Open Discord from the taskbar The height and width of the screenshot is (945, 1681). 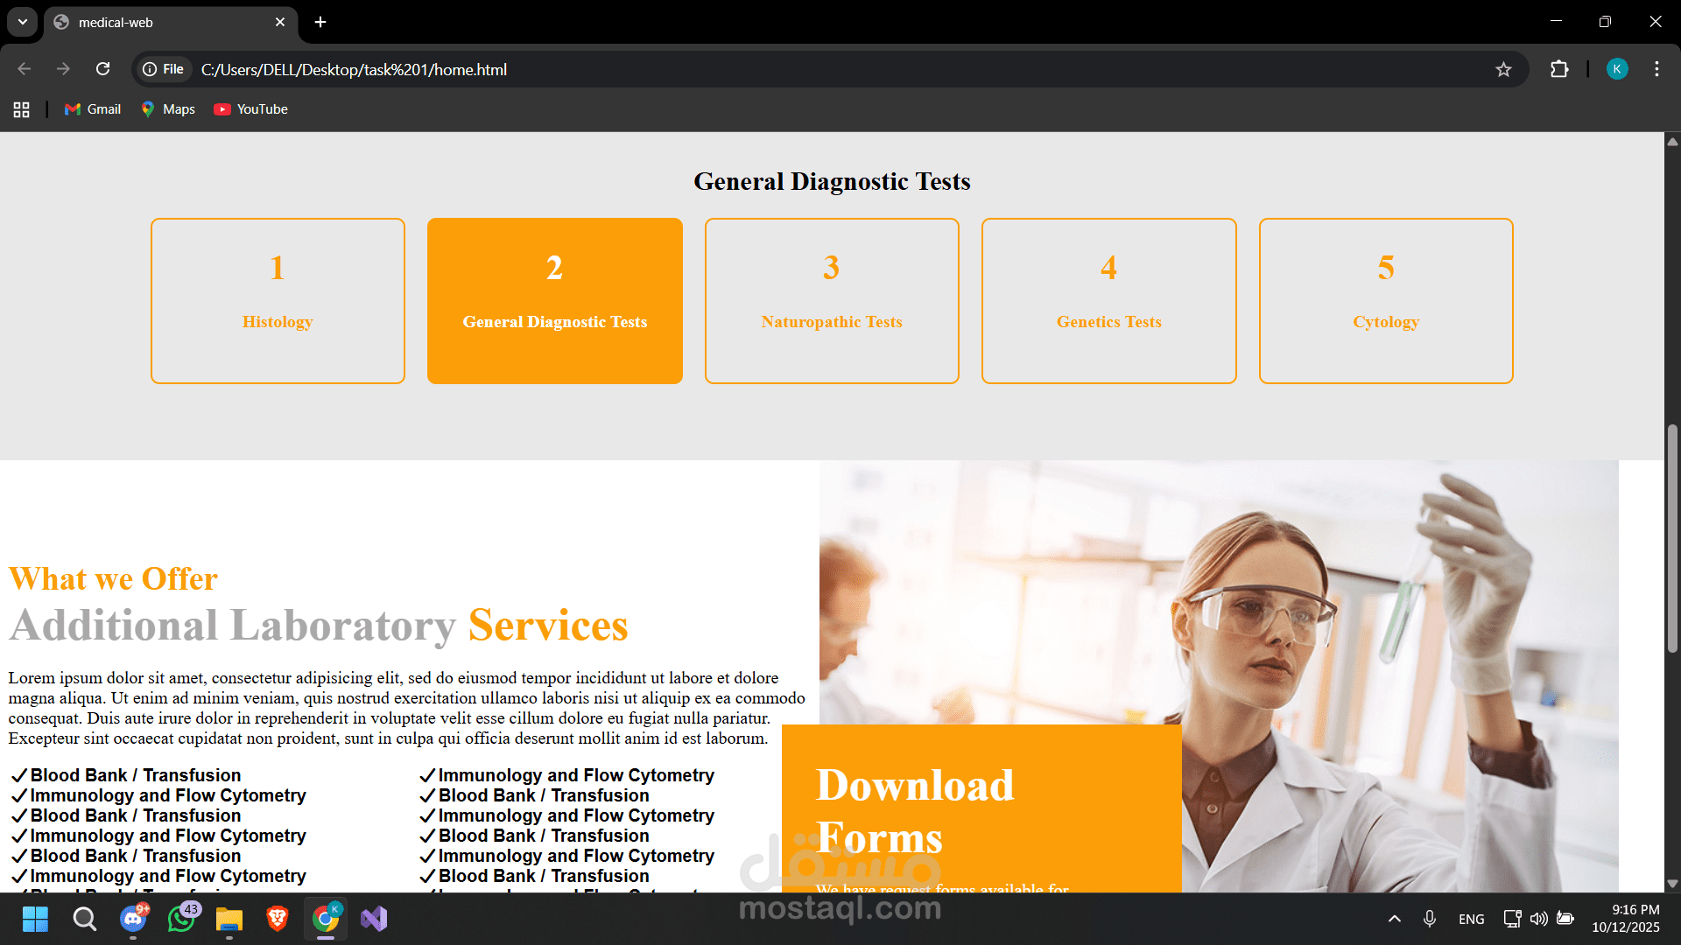(133, 919)
